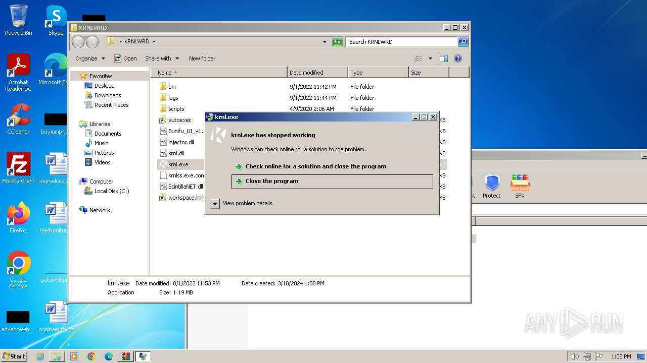Open the Share with dropdown
647x363 pixels.
coord(162,58)
